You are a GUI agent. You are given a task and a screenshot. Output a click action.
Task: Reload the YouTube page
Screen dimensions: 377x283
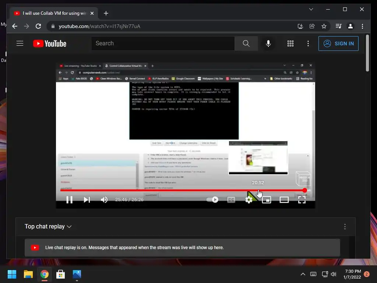click(38, 26)
